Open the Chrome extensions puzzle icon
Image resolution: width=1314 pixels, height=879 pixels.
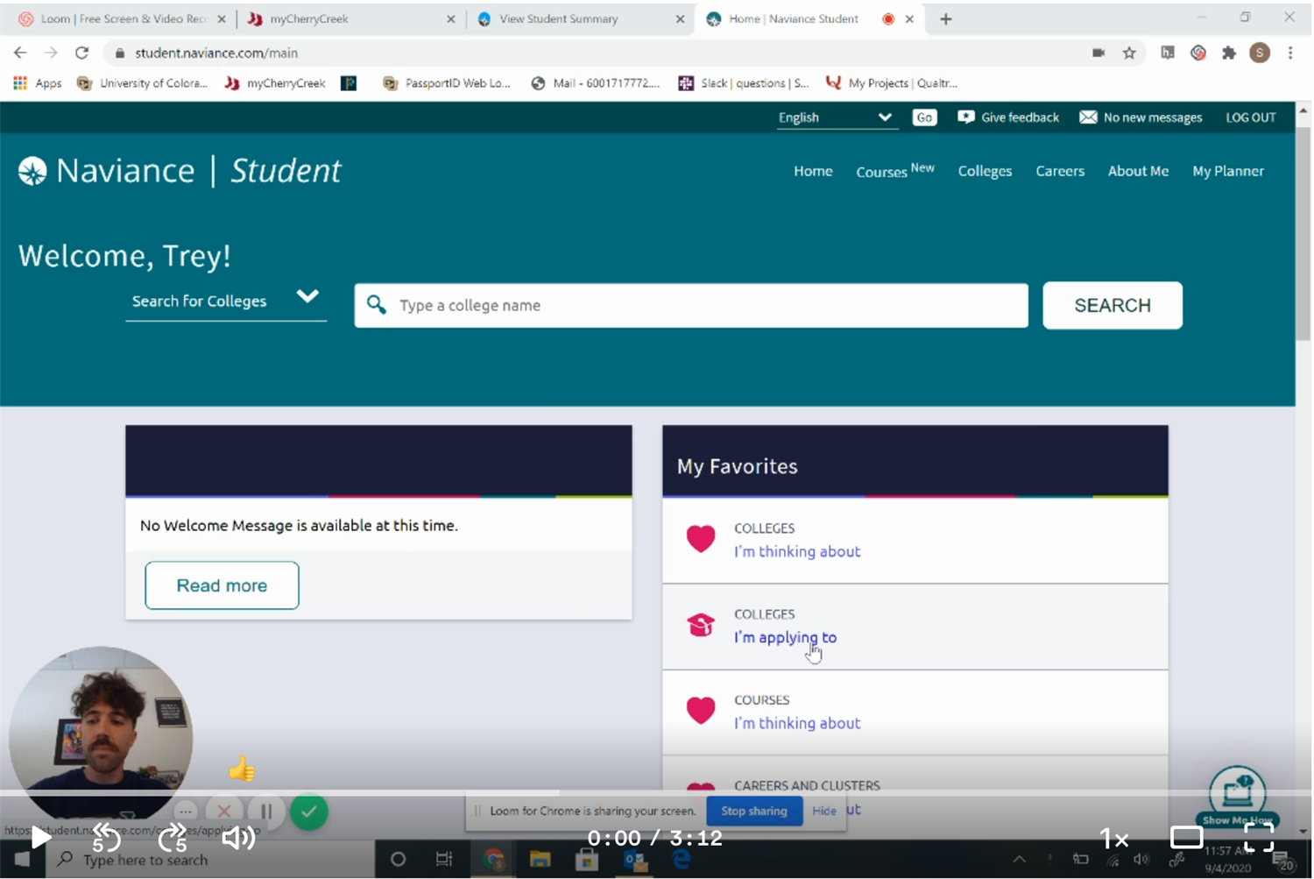[x=1229, y=53]
